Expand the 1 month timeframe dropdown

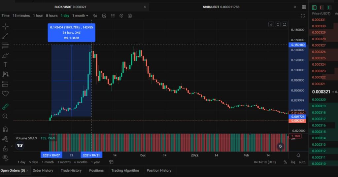[80, 16]
